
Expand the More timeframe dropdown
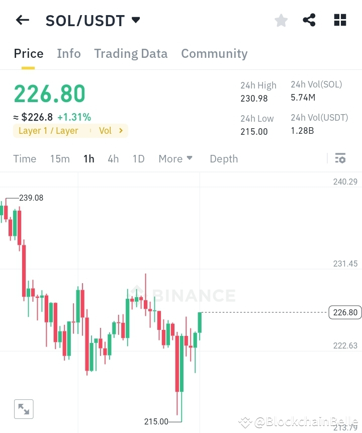[x=175, y=158]
